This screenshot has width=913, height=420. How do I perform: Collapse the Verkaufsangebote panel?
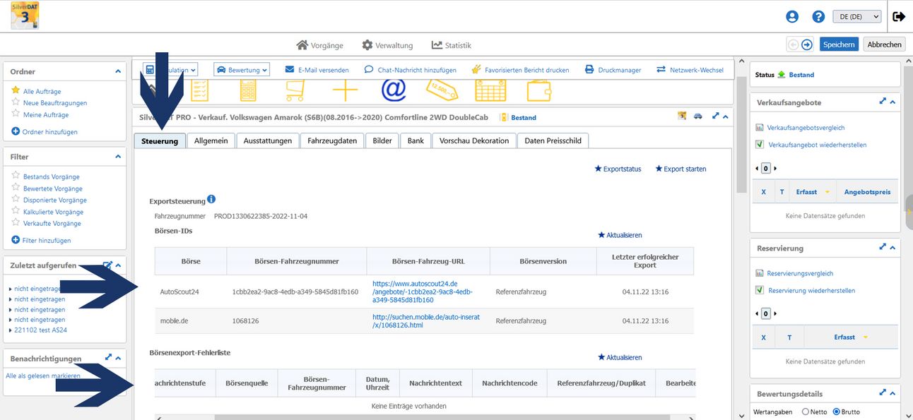point(893,102)
